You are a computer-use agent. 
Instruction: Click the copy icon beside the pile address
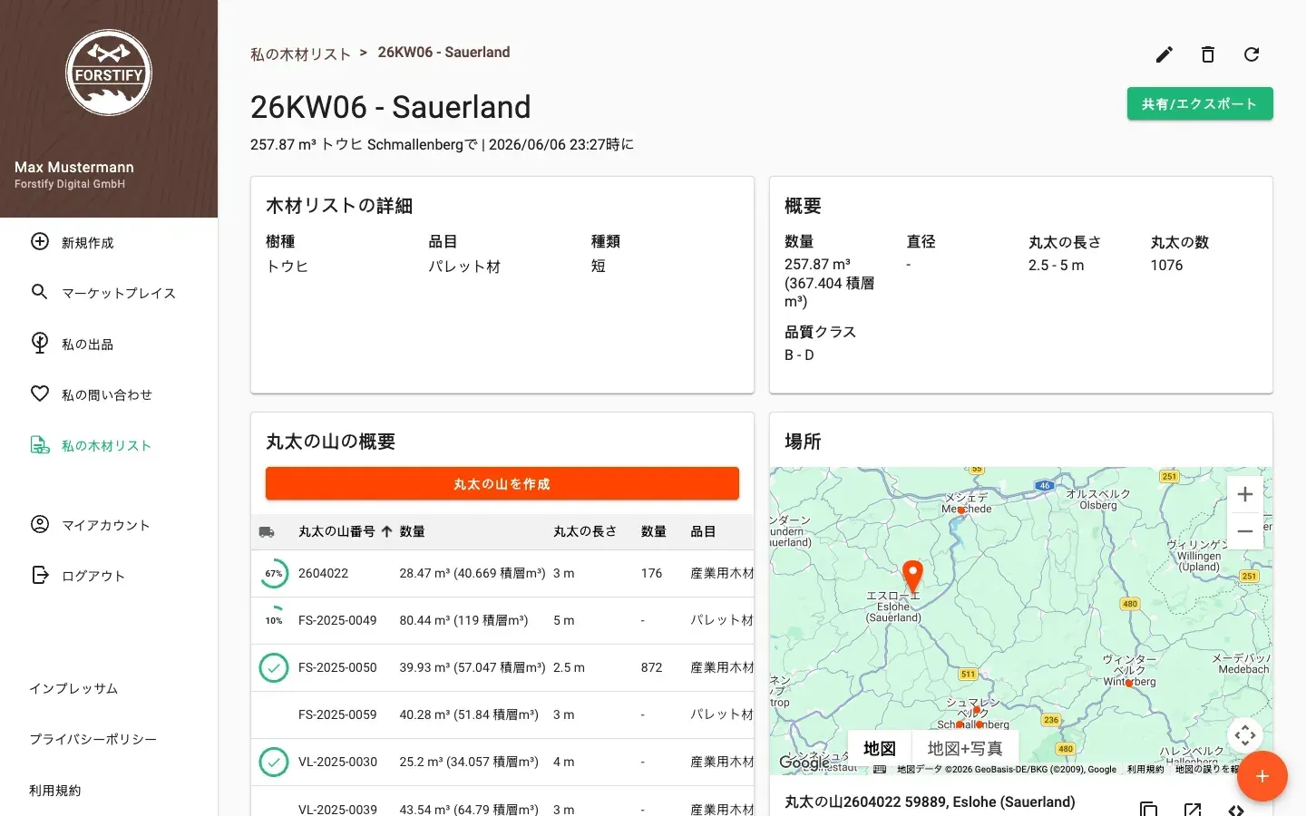[x=1149, y=810]
